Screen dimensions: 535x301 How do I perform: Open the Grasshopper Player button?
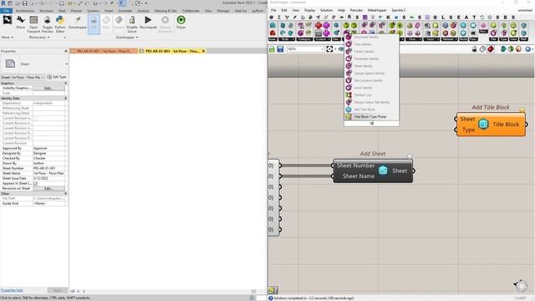click(181, 23)
